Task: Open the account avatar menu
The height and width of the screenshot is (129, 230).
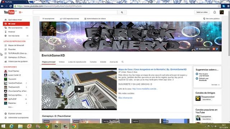Action: pos(222,12)
